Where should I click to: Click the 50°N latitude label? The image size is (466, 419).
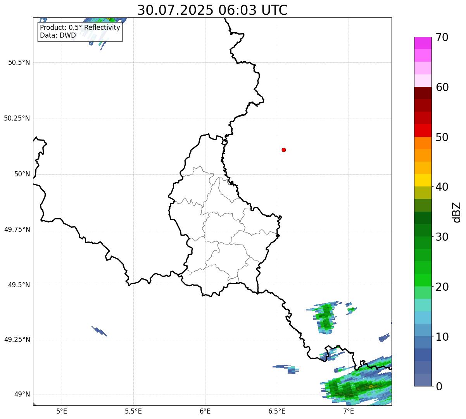tap(22, 174)
